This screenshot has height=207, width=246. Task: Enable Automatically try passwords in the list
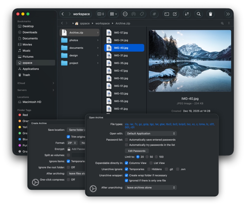[x=126, y=145]
